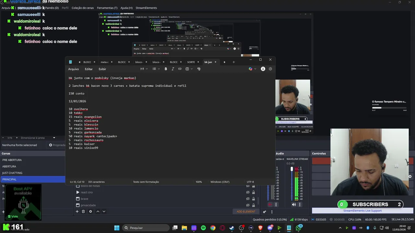Open the H1 heading dropdown in Notepad
415x233 pixels.
pos(144,69)
